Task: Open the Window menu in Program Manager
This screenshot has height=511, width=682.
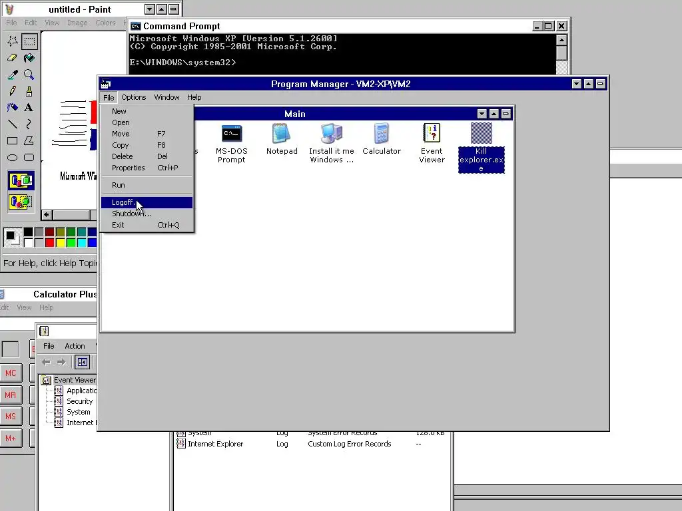Action: [167, 97]
